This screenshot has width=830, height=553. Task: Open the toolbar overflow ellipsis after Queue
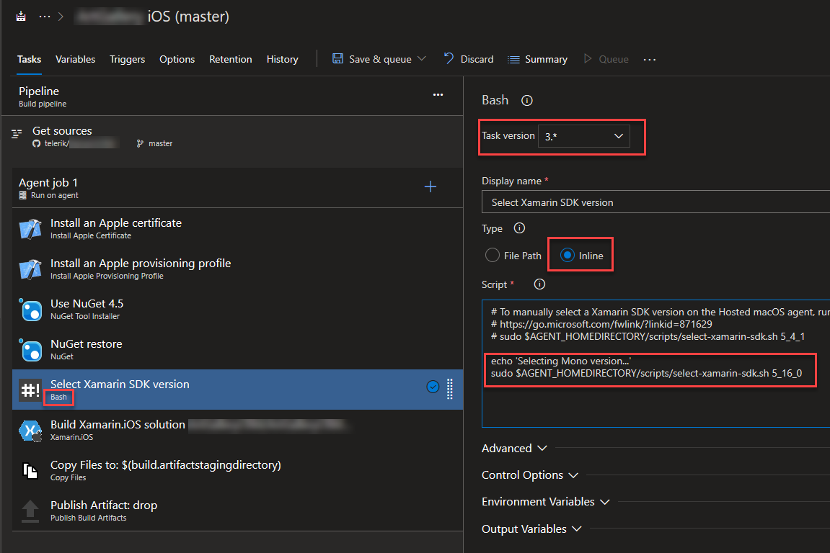pyautogui.click(x=649, y=60)
